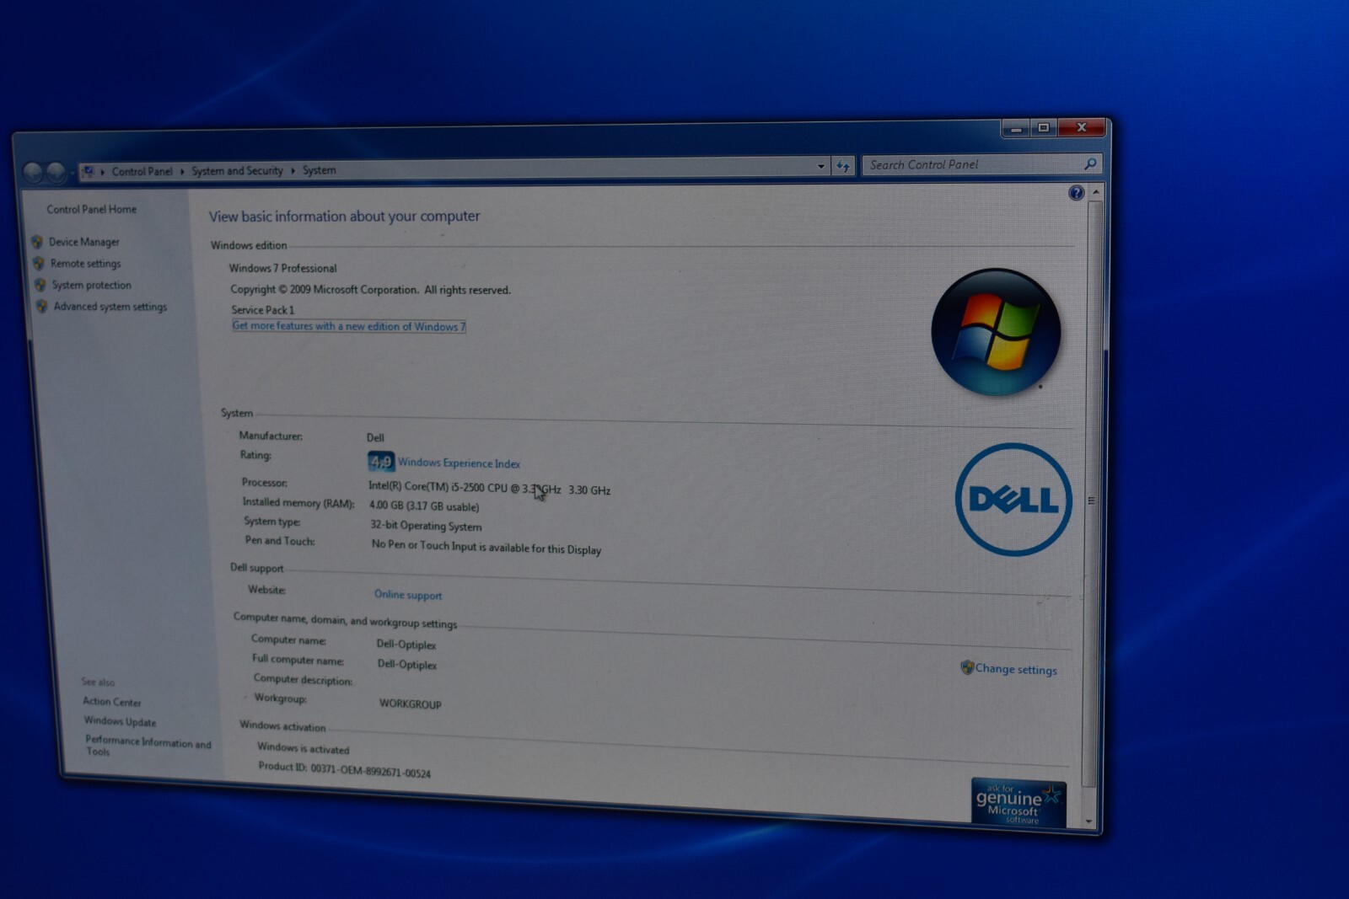Click the genuine Microsoft software badge
The image size is (1349, 899).
1018,802
